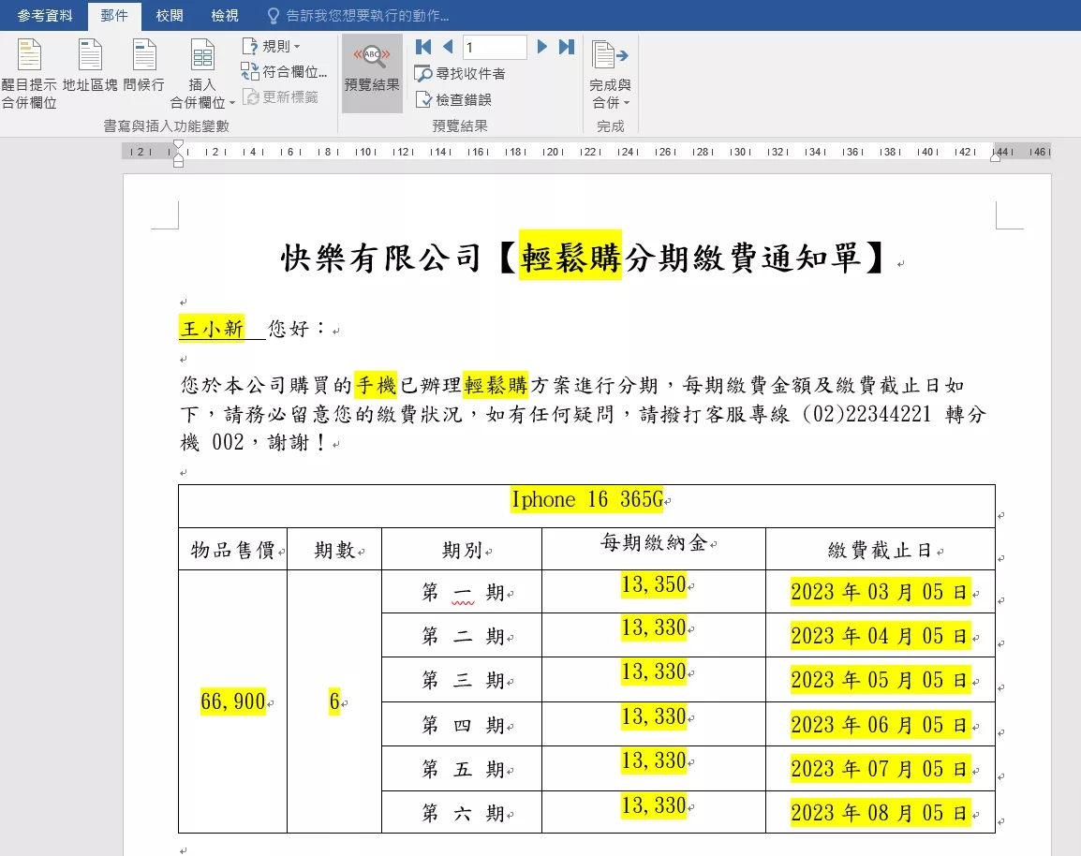Click the 13,330 amount in 第六期 row
The width and height of the screenshot is (1081, 856).
[654, 805]
